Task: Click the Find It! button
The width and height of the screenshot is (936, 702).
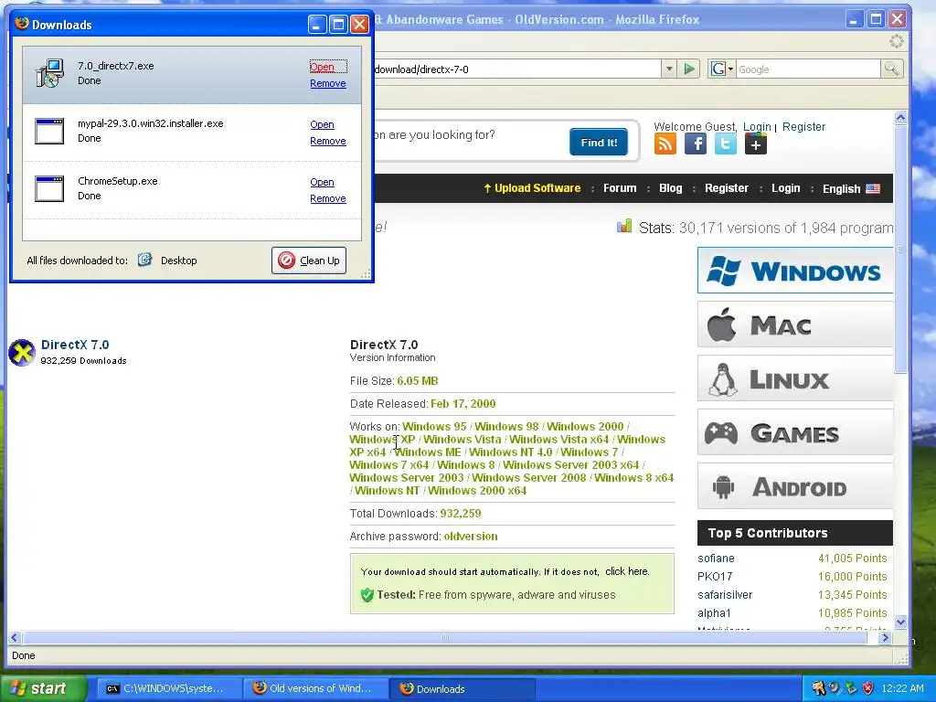Action: [599, 142]
